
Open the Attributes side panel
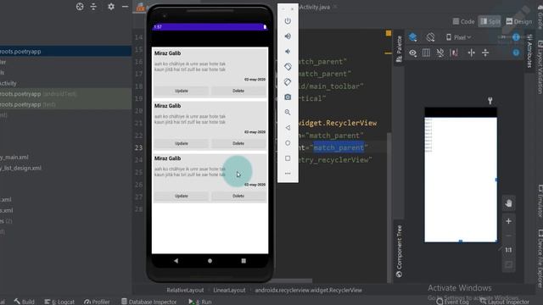[x=529, y=50]
